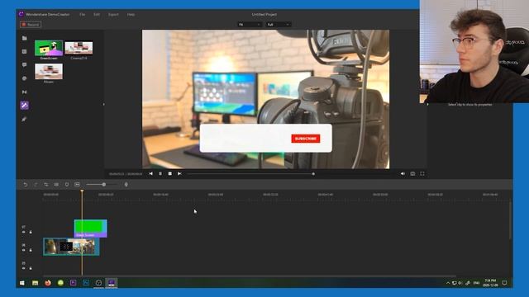Click the Record button
Screen dimensions: 529x297
31,25
